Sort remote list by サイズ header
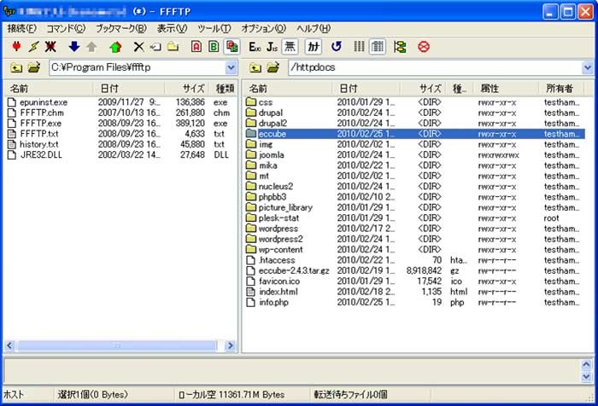Image resolution: width=598 pixels, height=406 pixels. click(423, 89)
